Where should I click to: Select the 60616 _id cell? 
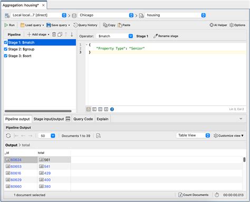(x=21, y=173)
